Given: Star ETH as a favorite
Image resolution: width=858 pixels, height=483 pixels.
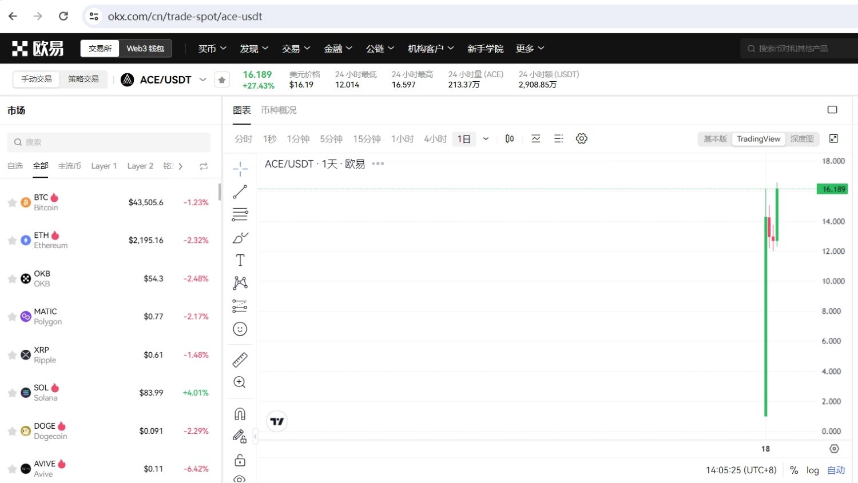Looking at the screenshot, I should point(12,240).
